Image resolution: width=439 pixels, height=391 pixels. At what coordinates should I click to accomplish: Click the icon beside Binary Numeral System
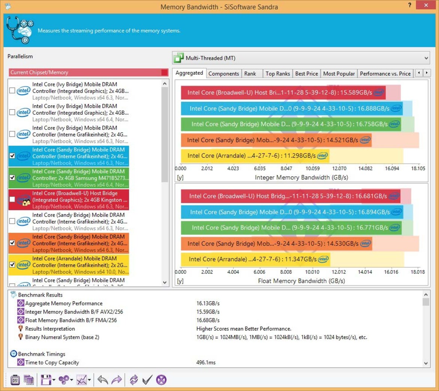tap(21, 337)
